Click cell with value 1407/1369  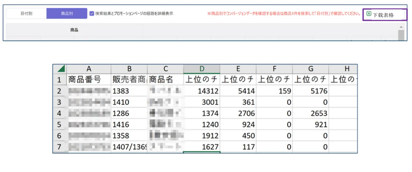tap(129, 147)
